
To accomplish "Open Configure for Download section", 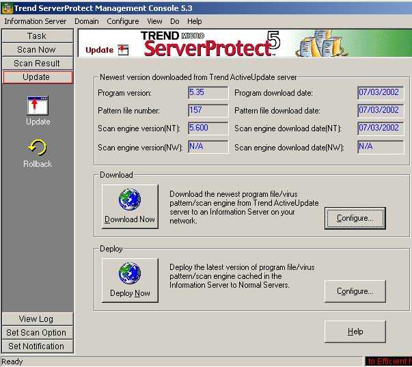I will 355,218.
